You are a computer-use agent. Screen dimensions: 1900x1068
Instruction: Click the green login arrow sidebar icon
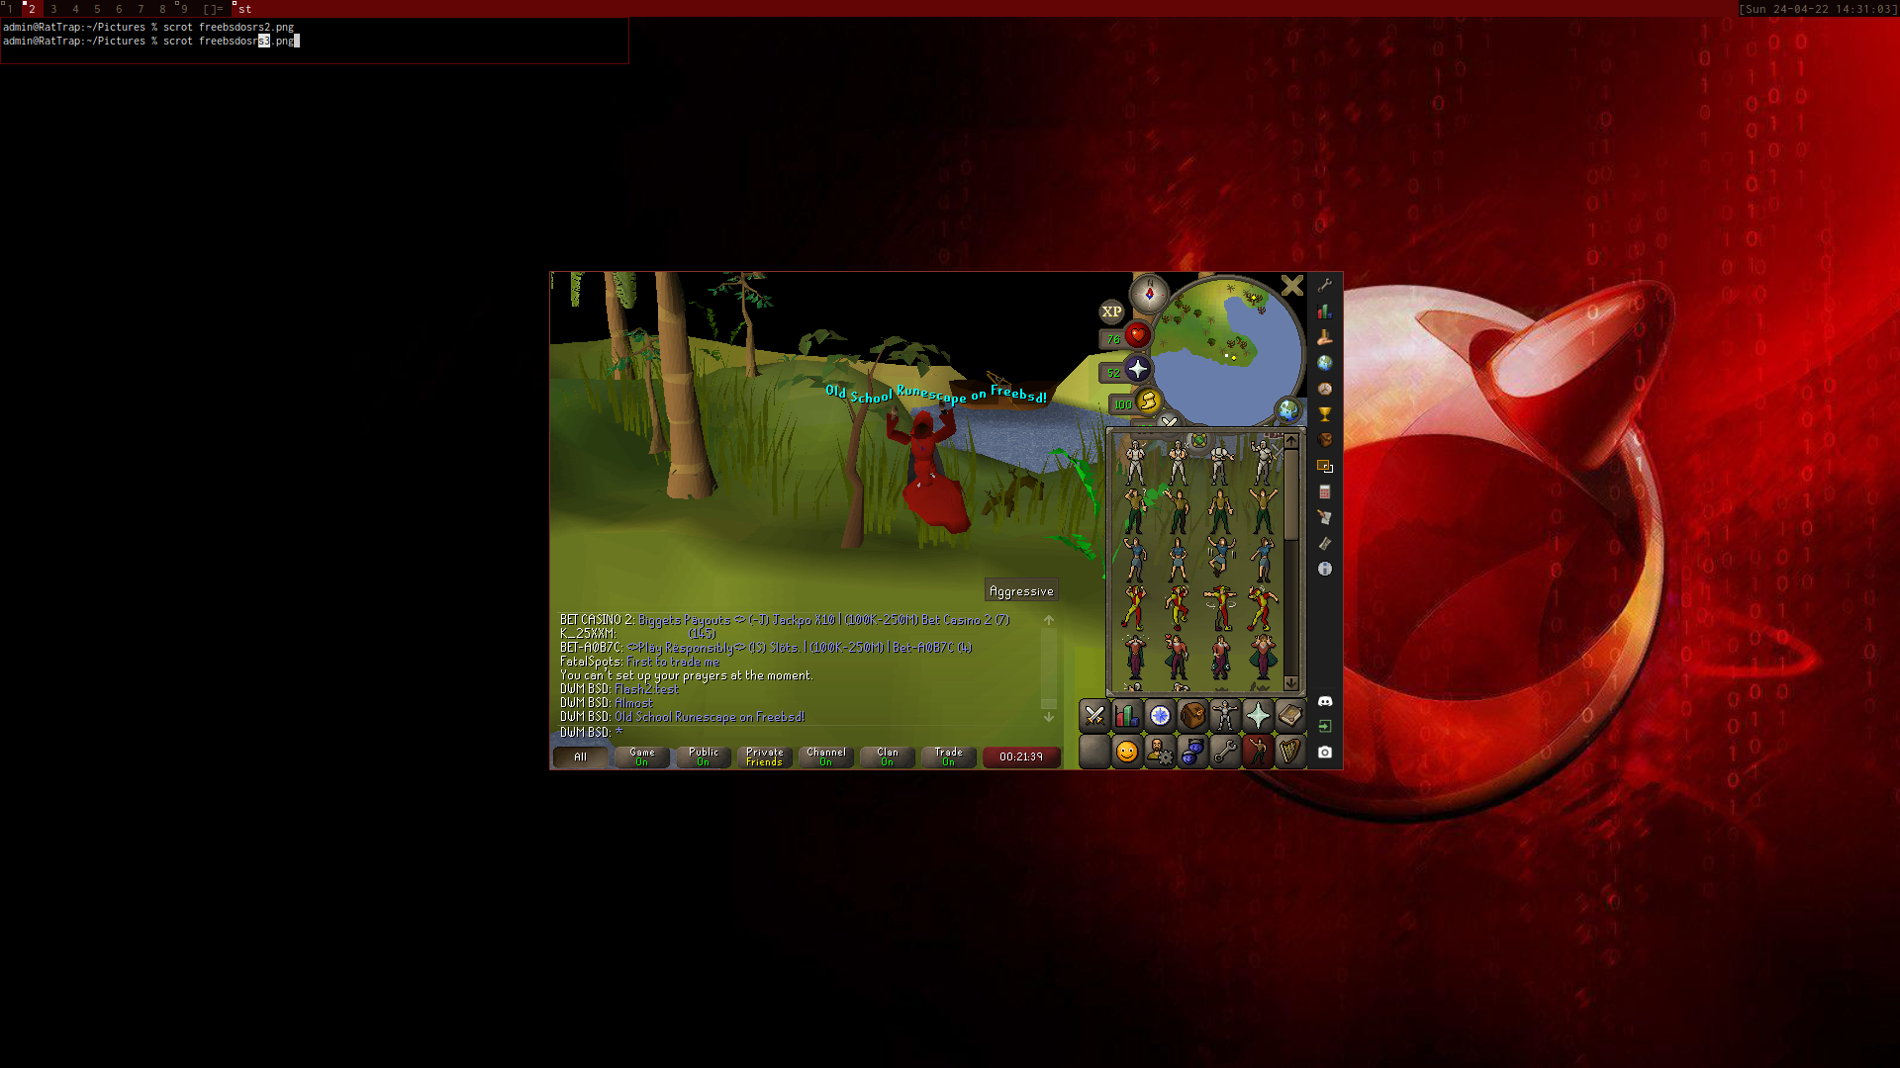click(1324, 726)
